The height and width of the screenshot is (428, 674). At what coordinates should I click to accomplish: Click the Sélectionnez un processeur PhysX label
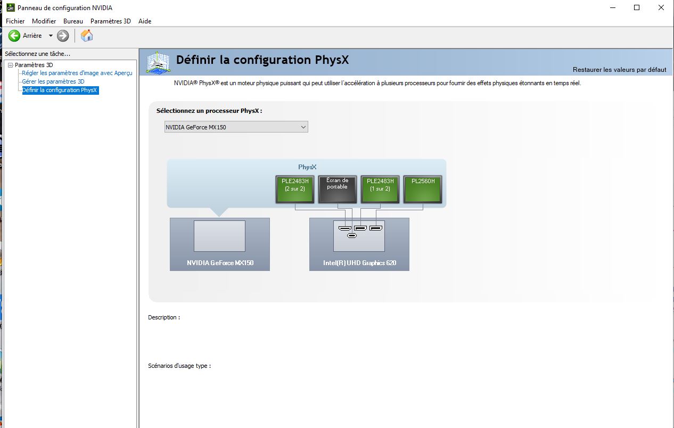tap(209, 111)
